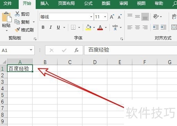Align text right
Viewport: 177px width, 126px height.
(x=145, y=27)
